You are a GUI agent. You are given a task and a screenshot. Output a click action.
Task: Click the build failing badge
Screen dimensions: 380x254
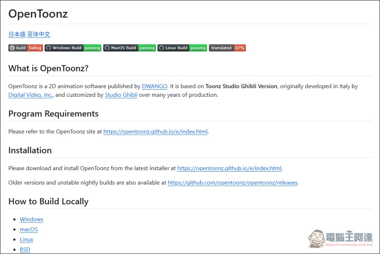[26, 48]
